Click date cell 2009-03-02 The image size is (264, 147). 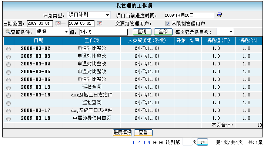36,48
